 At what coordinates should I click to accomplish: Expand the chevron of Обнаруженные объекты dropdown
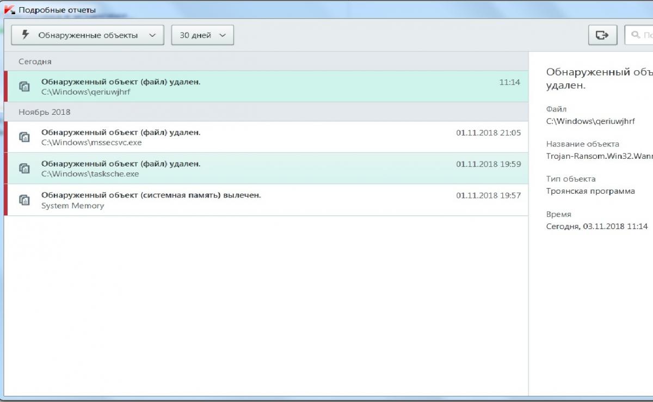click(152, 35)
